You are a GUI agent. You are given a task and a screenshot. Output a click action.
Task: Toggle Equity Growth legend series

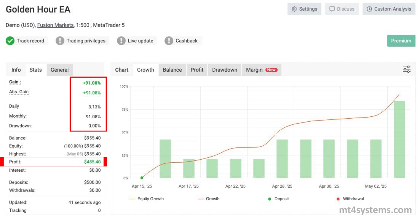147,199
